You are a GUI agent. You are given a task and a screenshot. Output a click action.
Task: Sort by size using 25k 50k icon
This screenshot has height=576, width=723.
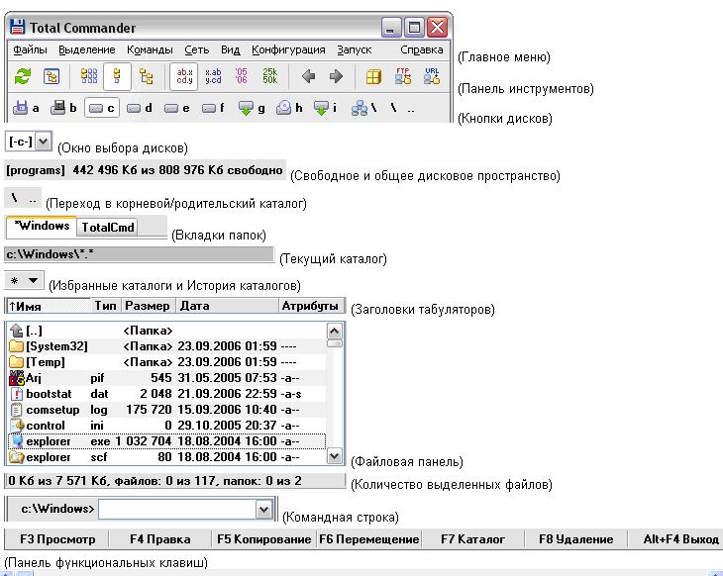[x=269, y=76]
